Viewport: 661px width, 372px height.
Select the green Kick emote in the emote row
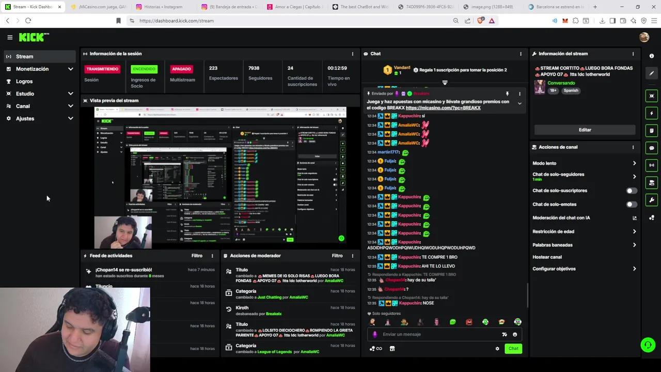(453, 322)
